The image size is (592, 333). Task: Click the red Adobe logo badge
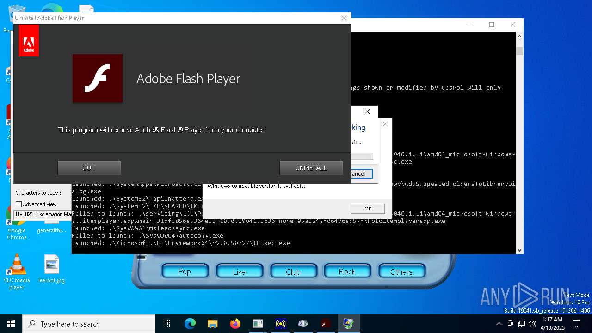pyautogui.click(x=29, y=41)
